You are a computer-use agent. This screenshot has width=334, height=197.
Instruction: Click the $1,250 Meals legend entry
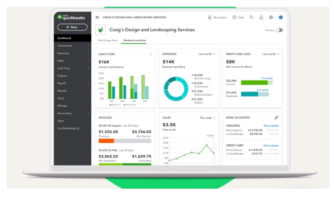203,93
